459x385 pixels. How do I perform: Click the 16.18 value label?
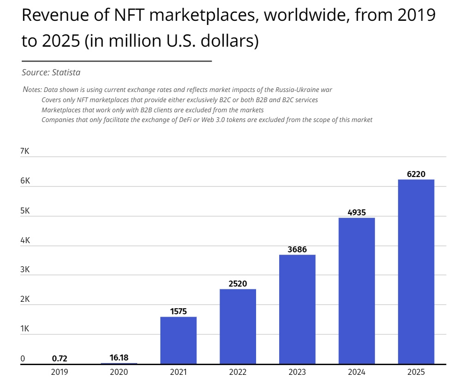(x=119, y=357)
